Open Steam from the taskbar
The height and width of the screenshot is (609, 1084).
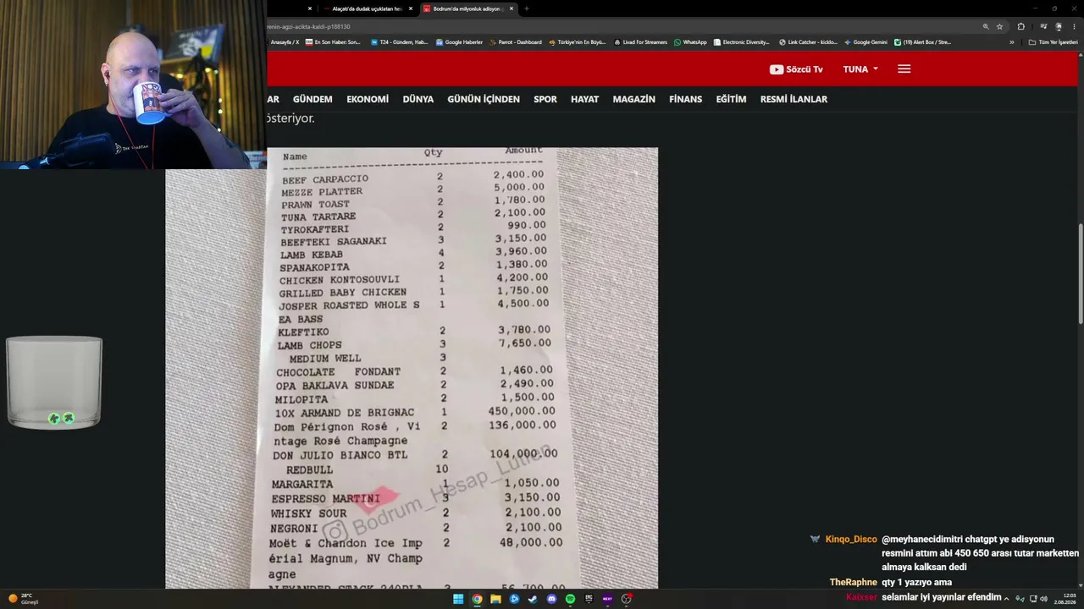click(533, 599)
